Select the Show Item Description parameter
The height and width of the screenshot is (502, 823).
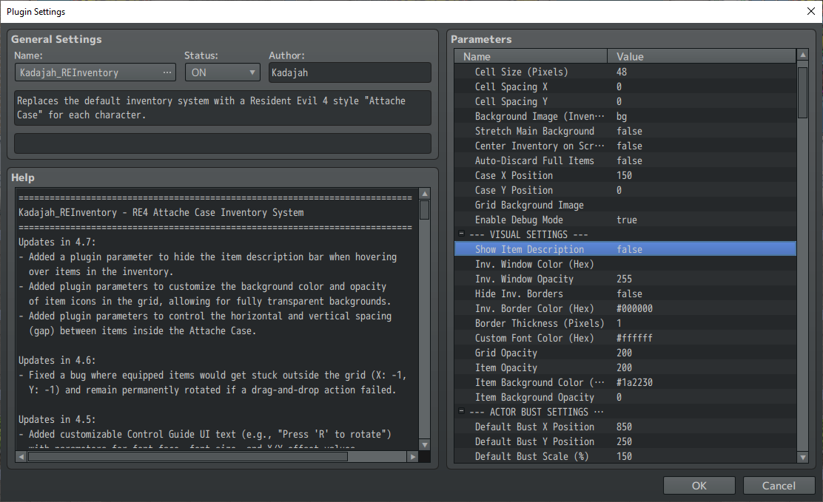tap(625, 249)
